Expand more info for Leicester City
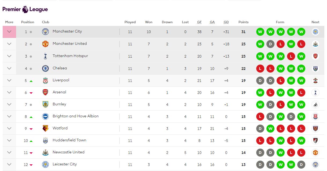The width and height of the screenshot is (327, 171). point(9,164)
